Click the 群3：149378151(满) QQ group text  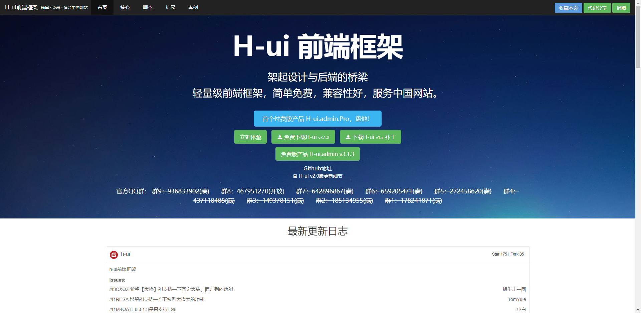pyautogui.click(x=275, y=200)
